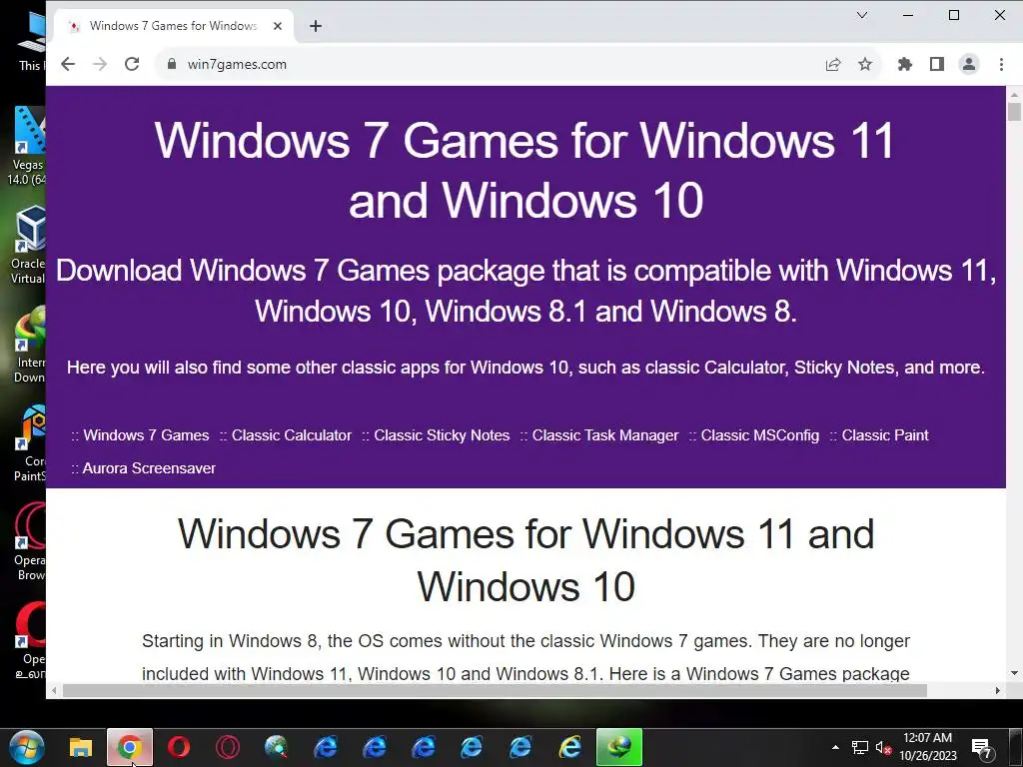Open a new tab with plus button
The height and width of the screenshot is (767, 1023).
tap(316, 26)
